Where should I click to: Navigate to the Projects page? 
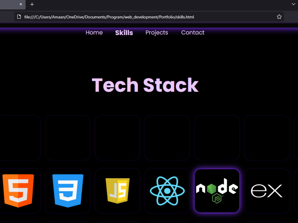[x=157, y=33]
